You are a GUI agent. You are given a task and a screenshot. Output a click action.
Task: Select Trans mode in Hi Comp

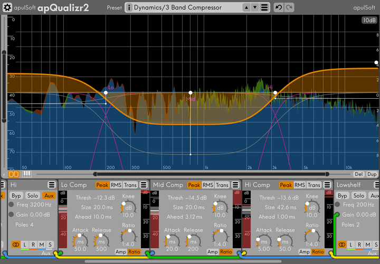pos(314,185)
